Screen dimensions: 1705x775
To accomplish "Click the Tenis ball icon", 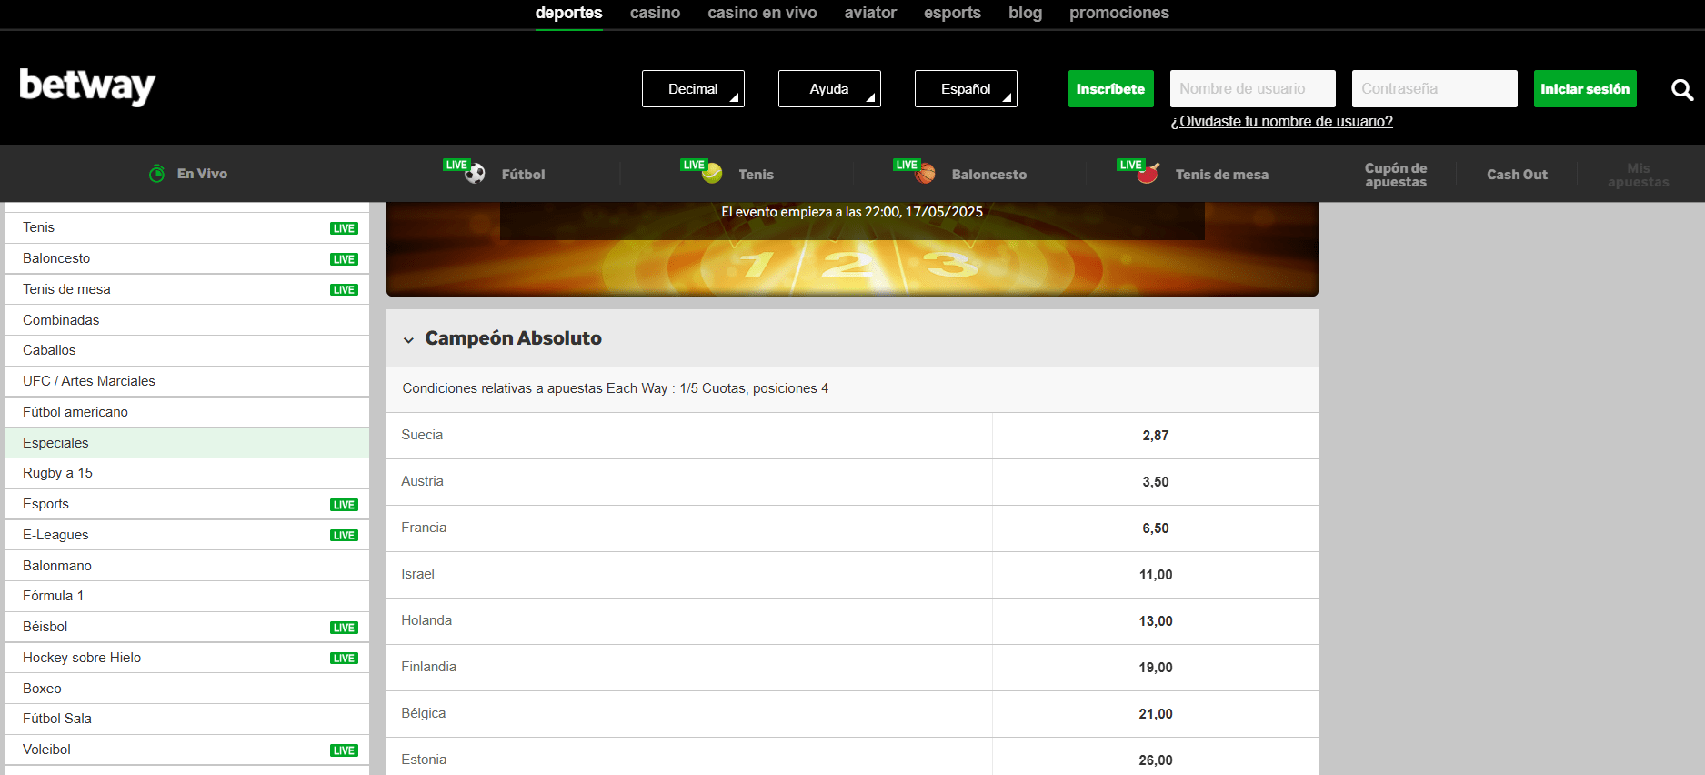I will click(x=712, y=174).
